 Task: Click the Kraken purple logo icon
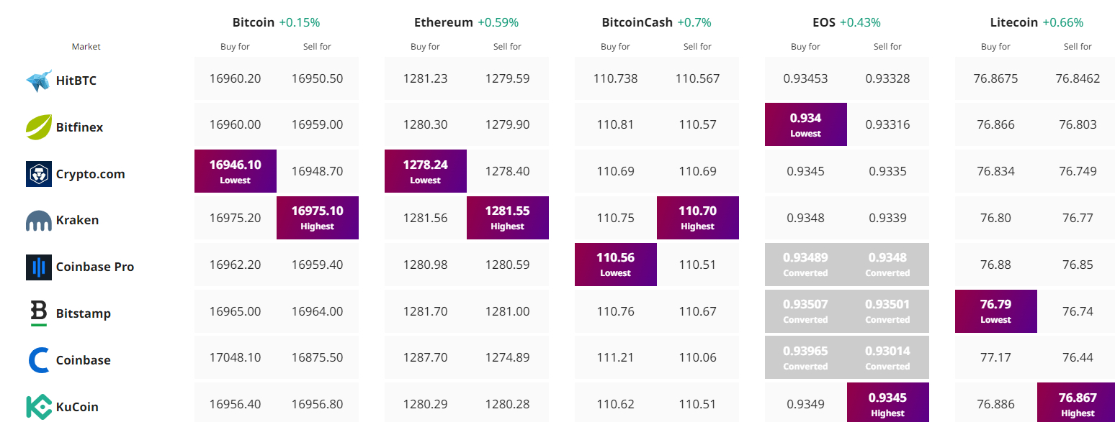pyautogui.click(x=39, y=221)
